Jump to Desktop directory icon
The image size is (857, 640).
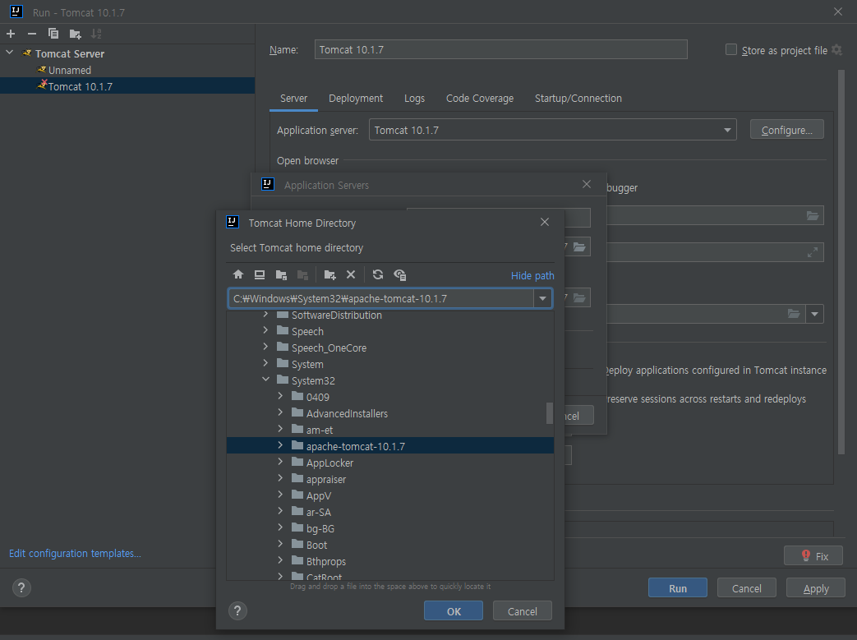(x=260, y=274)
